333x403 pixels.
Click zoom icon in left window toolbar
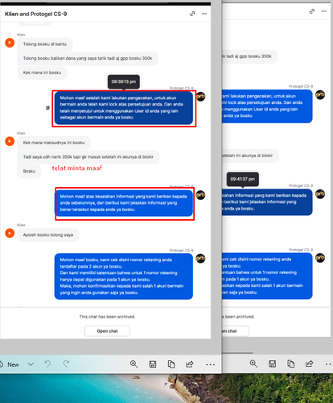pos(134,364)
